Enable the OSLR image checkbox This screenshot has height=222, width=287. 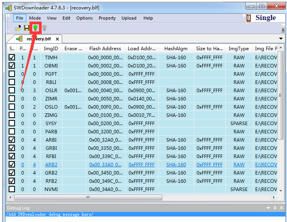(x=12, y=90)
